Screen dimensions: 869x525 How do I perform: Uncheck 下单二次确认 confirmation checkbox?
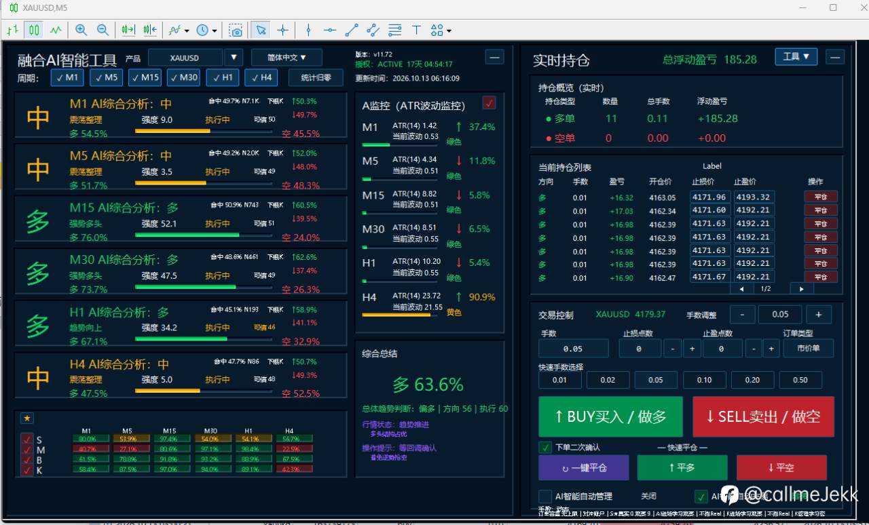pos(545,447)
